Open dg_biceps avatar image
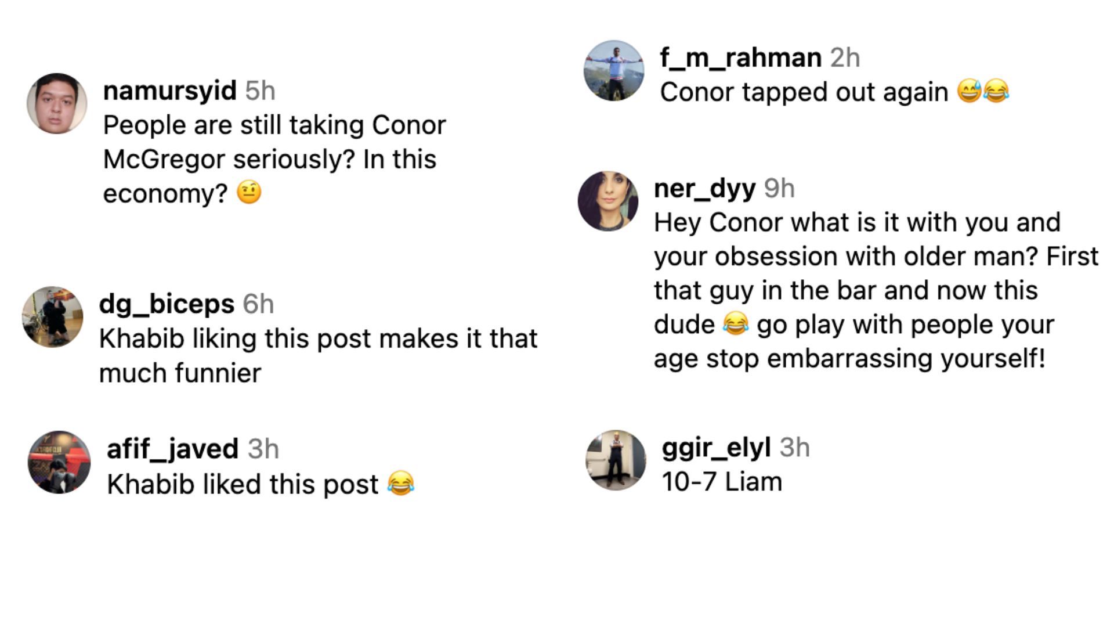This screenshot has height=627, width=1114. 52,317
